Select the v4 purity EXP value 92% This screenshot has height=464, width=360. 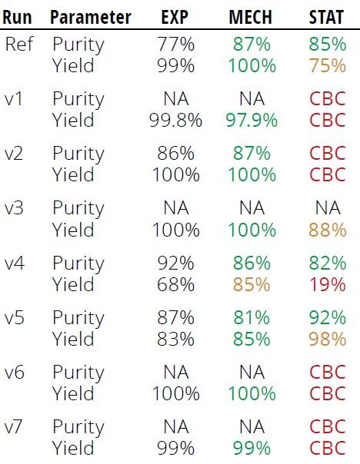pos(175,263)
